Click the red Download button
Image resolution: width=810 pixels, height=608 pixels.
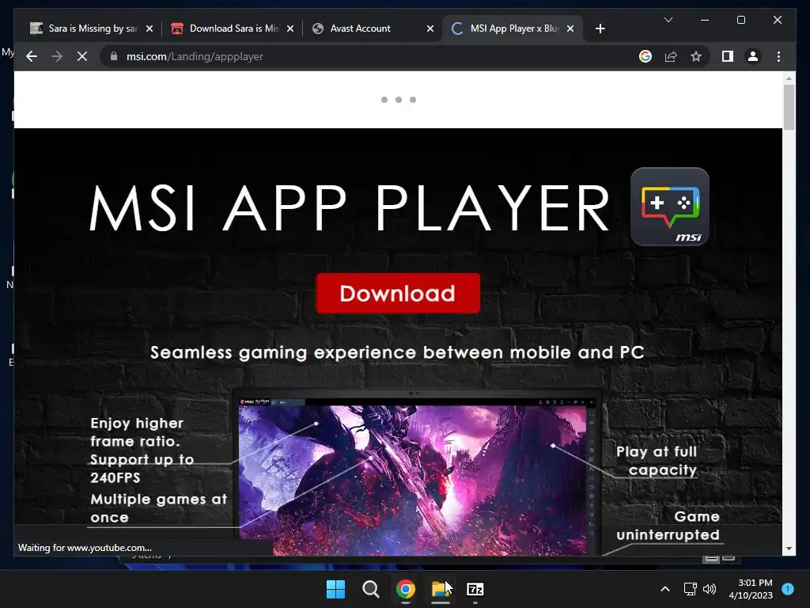pyautogui.click(x=398, y=293)
